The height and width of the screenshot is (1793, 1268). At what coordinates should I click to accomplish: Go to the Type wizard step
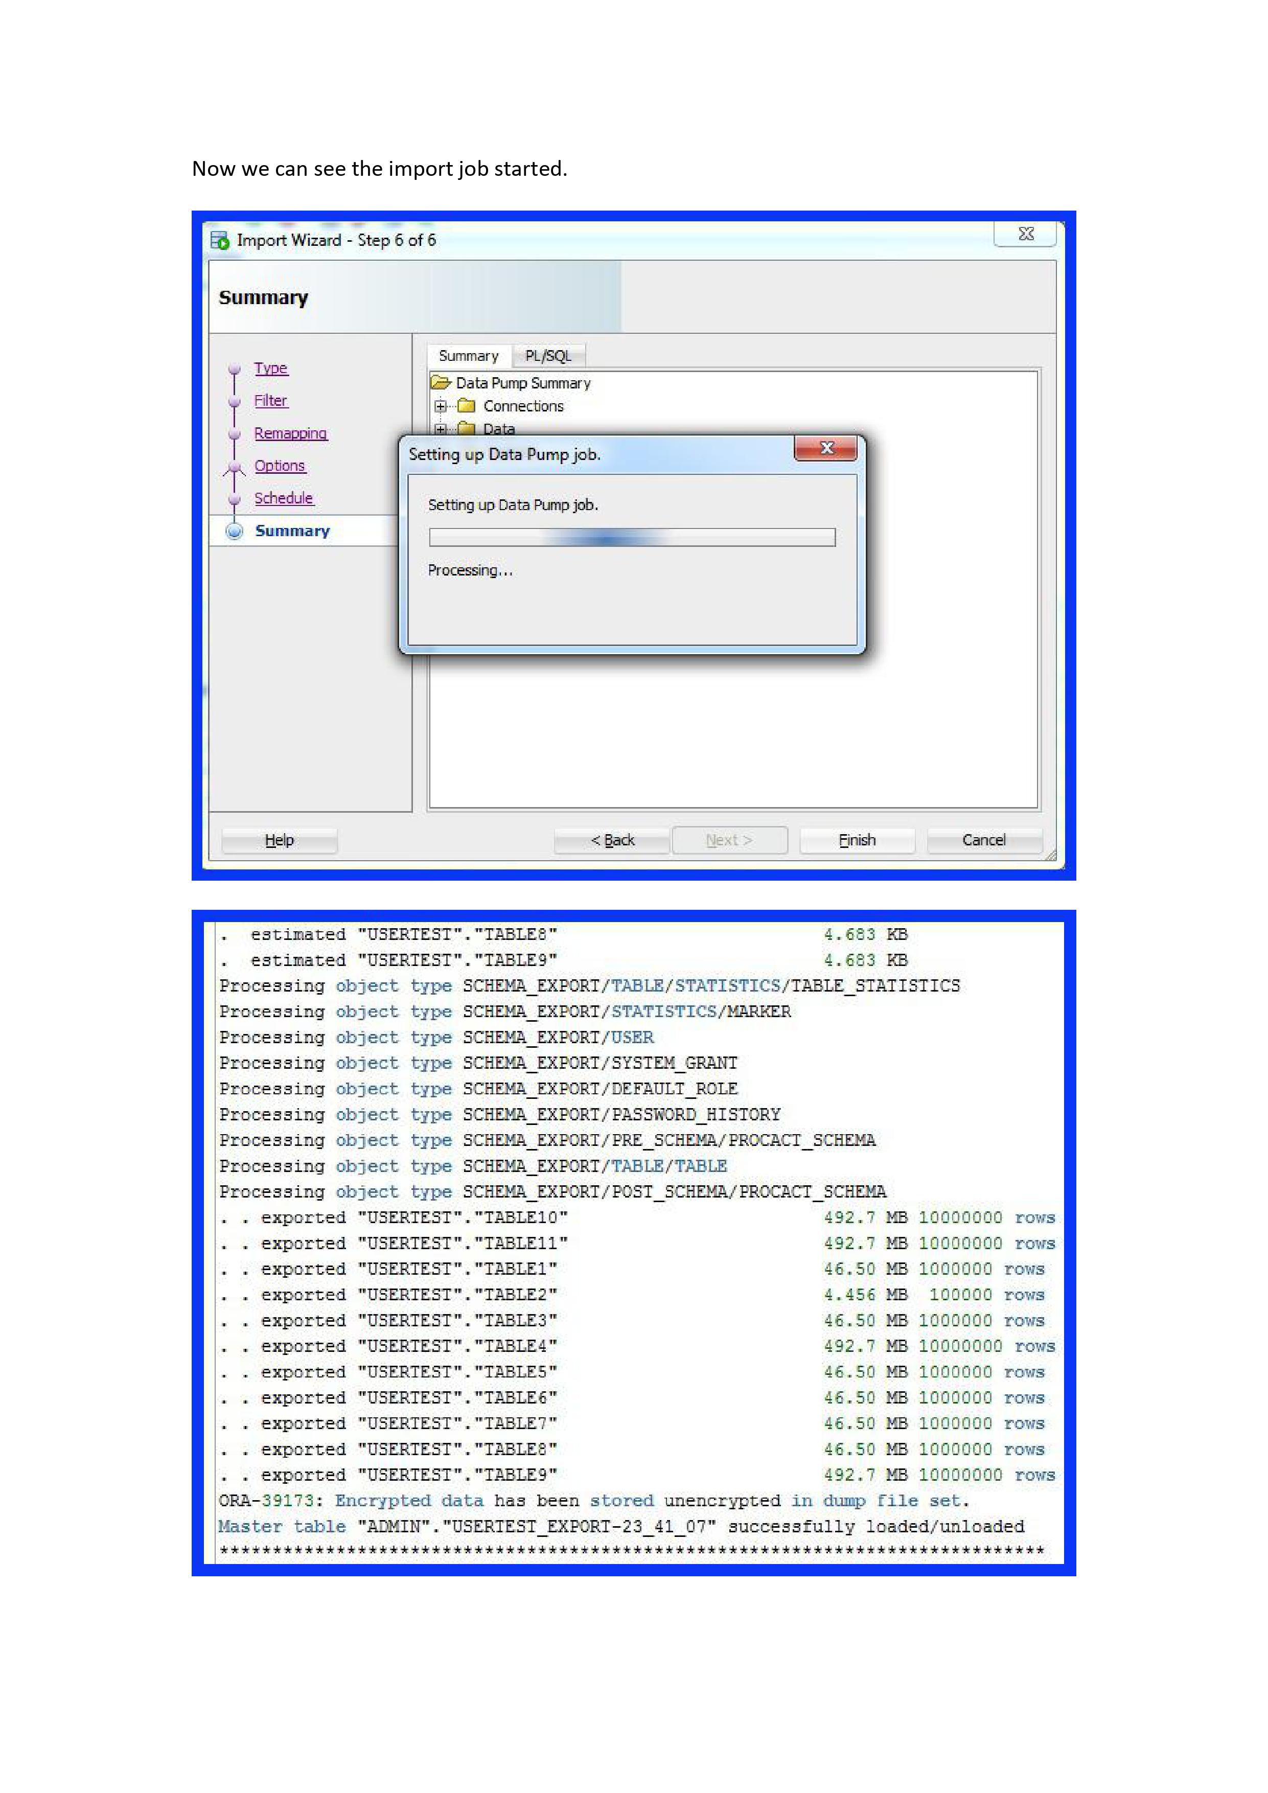[x=271, y=369]
